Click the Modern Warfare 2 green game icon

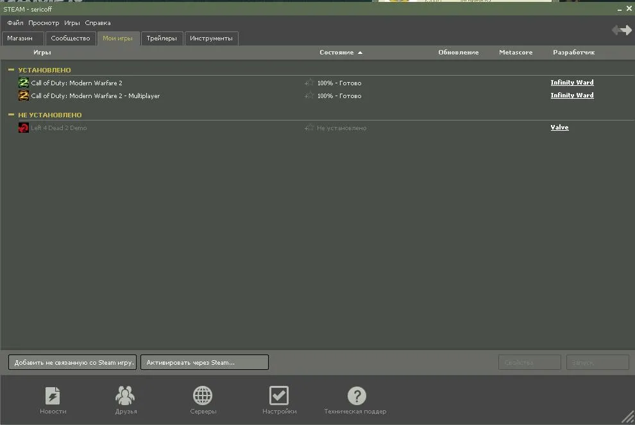(24, 83)
